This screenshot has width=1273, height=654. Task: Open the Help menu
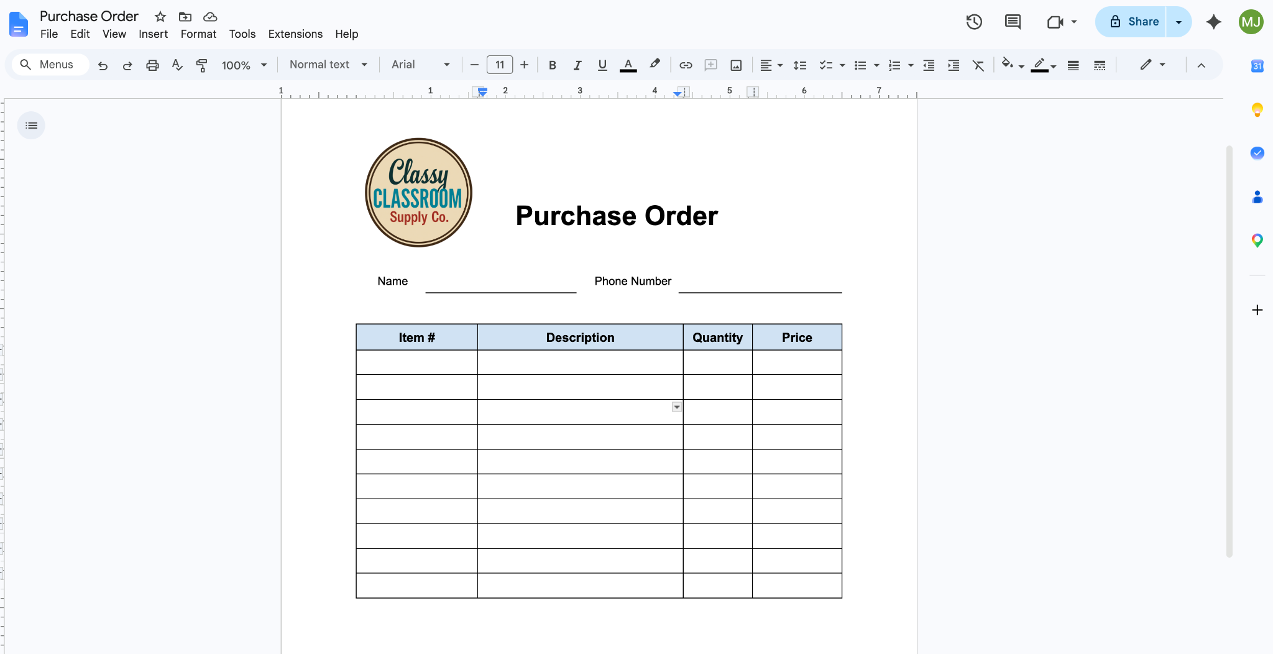pos(346,34)
